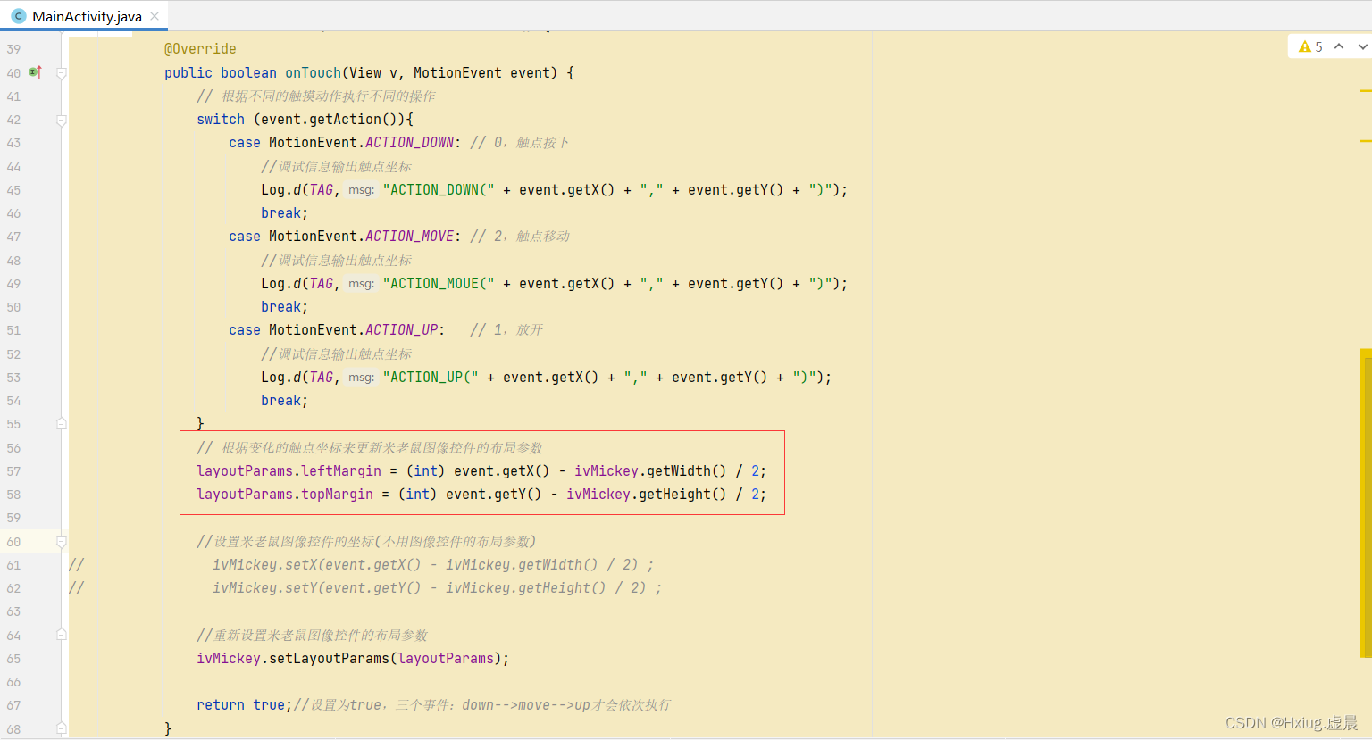Click the Java class icon on MainActivity.java tab
Image resolution: width=1372 pixels, height=740 pixels.
pyautogui.click(x=19, y=16)
